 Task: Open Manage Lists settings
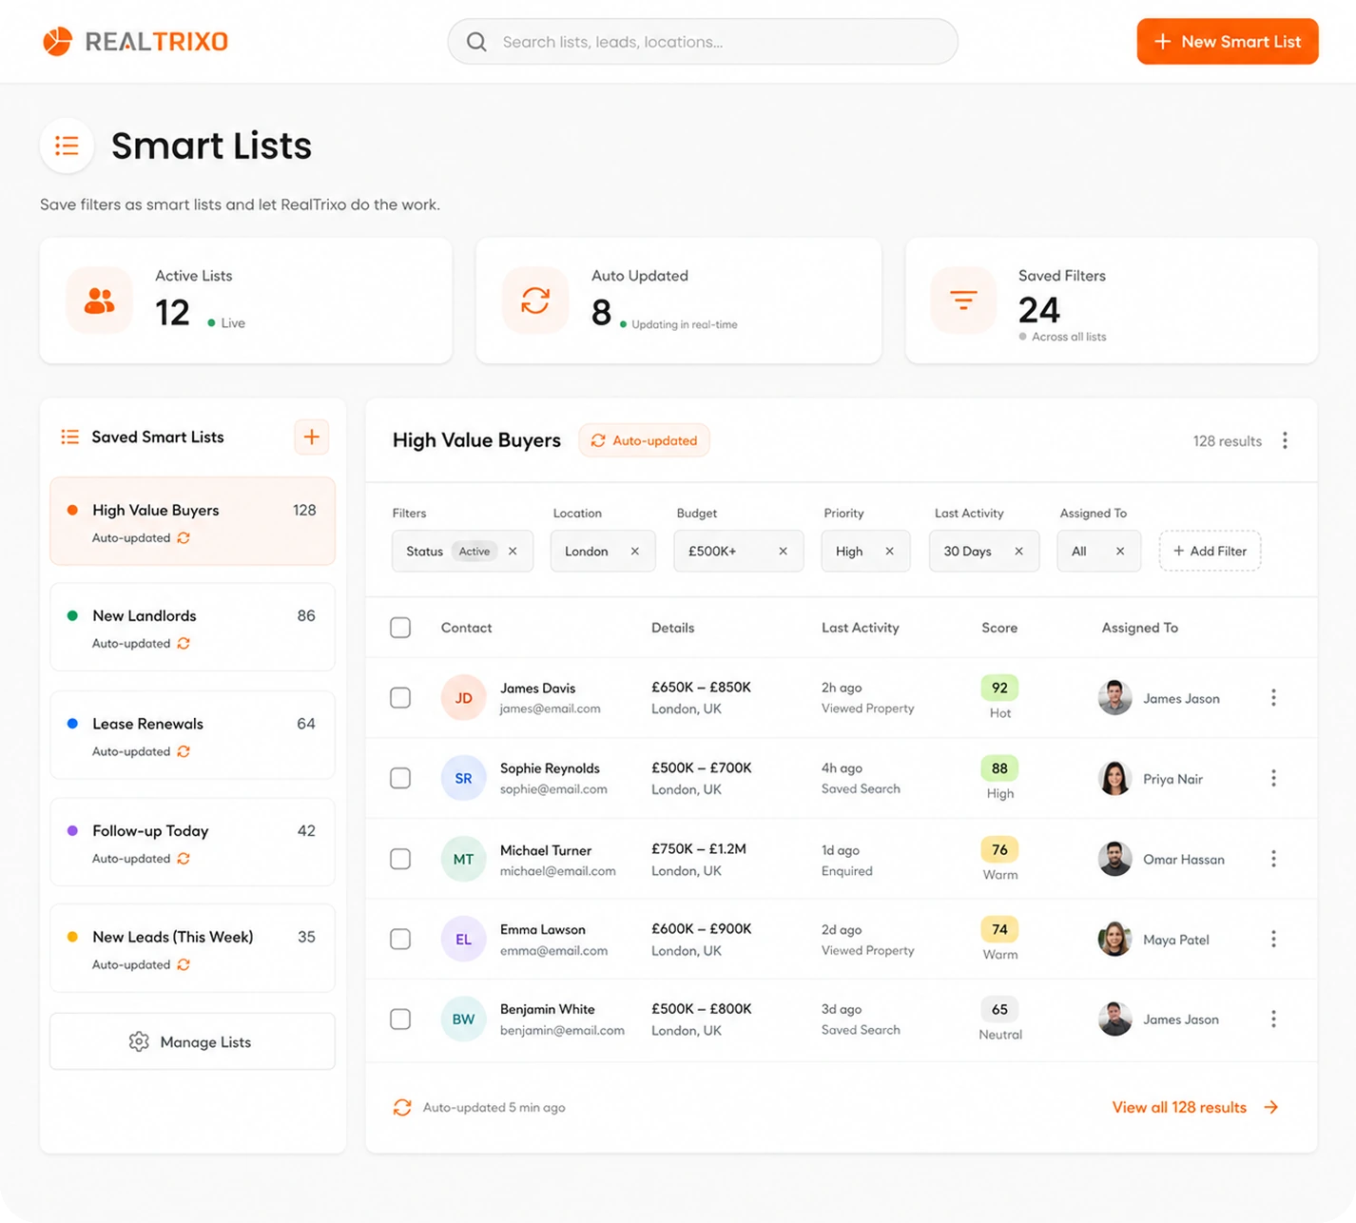pyautogui.click(x=192, y=1041)
